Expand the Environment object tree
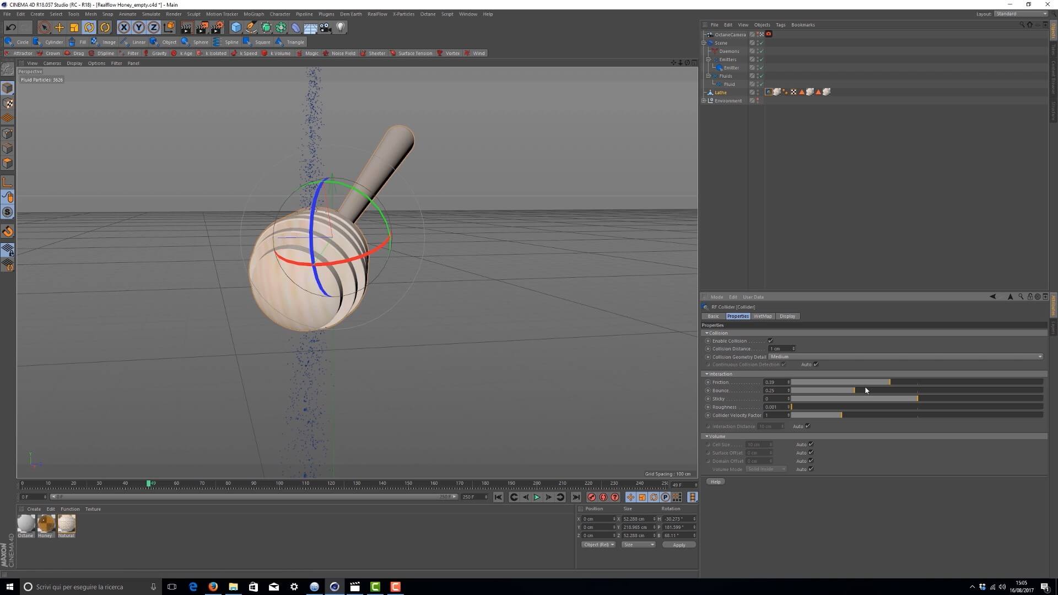Image resolution: width=1058 pixels, height=595 pixels. coord(704,101)
